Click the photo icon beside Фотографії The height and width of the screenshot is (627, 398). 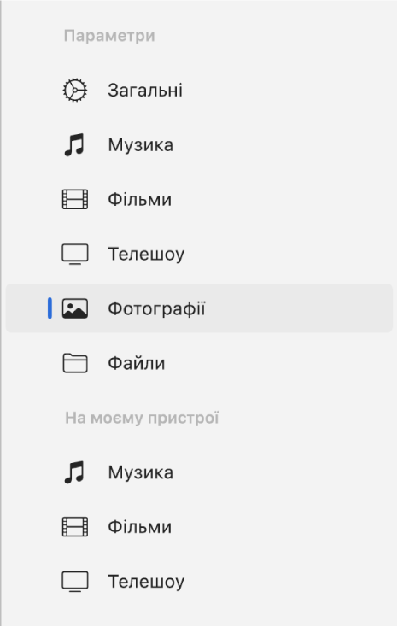pyautogui.click(x=75, y=308)
